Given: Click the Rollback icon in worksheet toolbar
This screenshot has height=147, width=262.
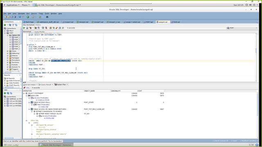Looking at the screenshot, I should click(x=46, y=28).
